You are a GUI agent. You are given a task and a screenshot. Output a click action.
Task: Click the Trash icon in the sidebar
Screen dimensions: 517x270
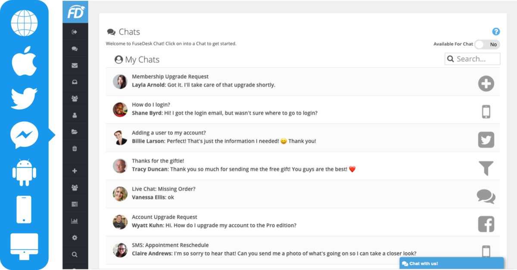pyautogui.click(x=75, y=149)
